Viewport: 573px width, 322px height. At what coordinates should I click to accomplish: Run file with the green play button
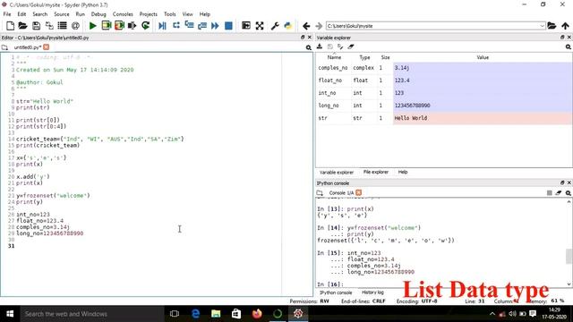click(93, 26)
